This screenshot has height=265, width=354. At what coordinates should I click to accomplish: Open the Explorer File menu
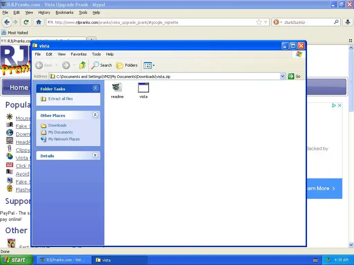pyautogui.click(x=38, y=54)
